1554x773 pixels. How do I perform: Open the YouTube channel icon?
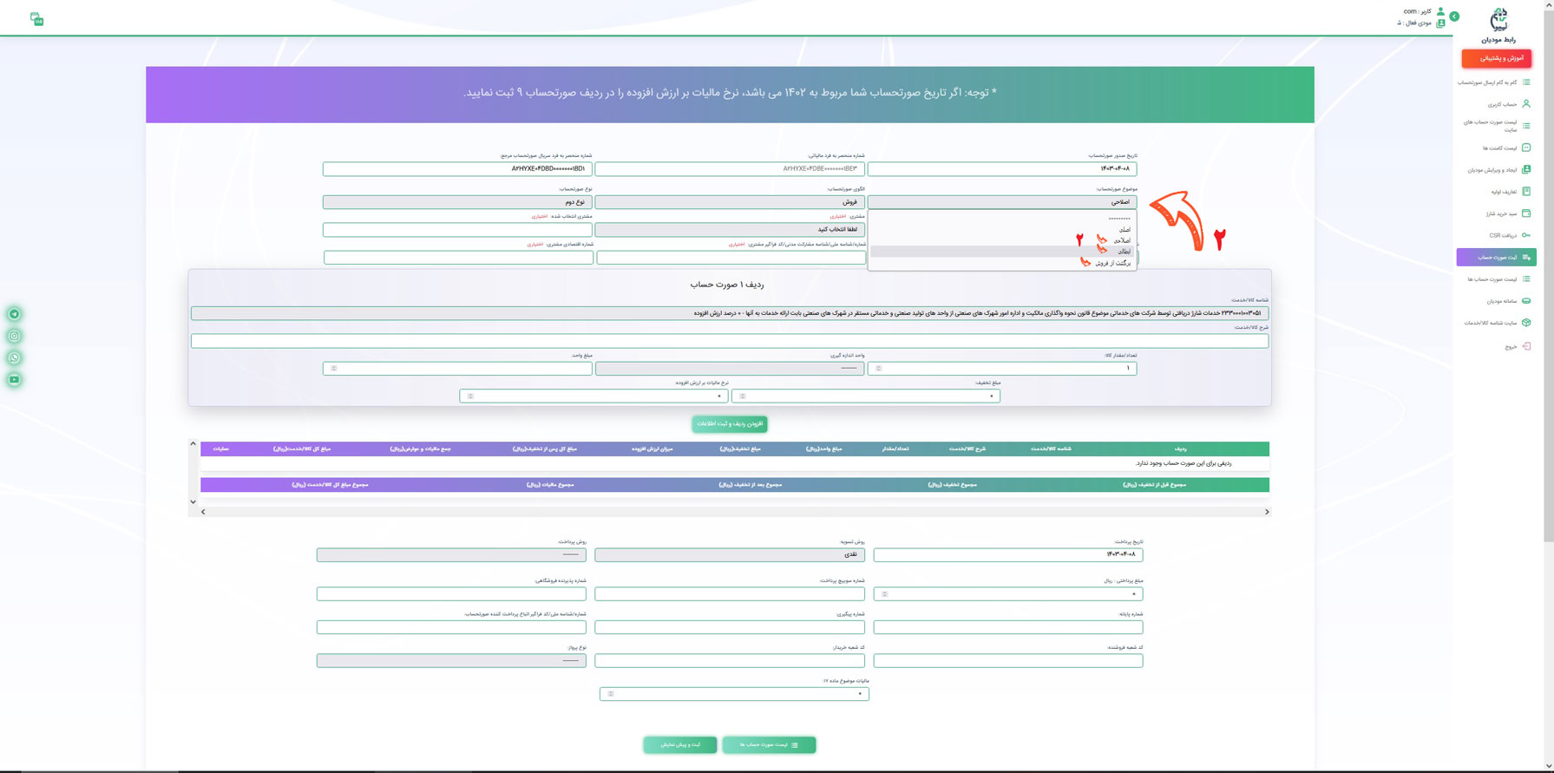point(14,379)
